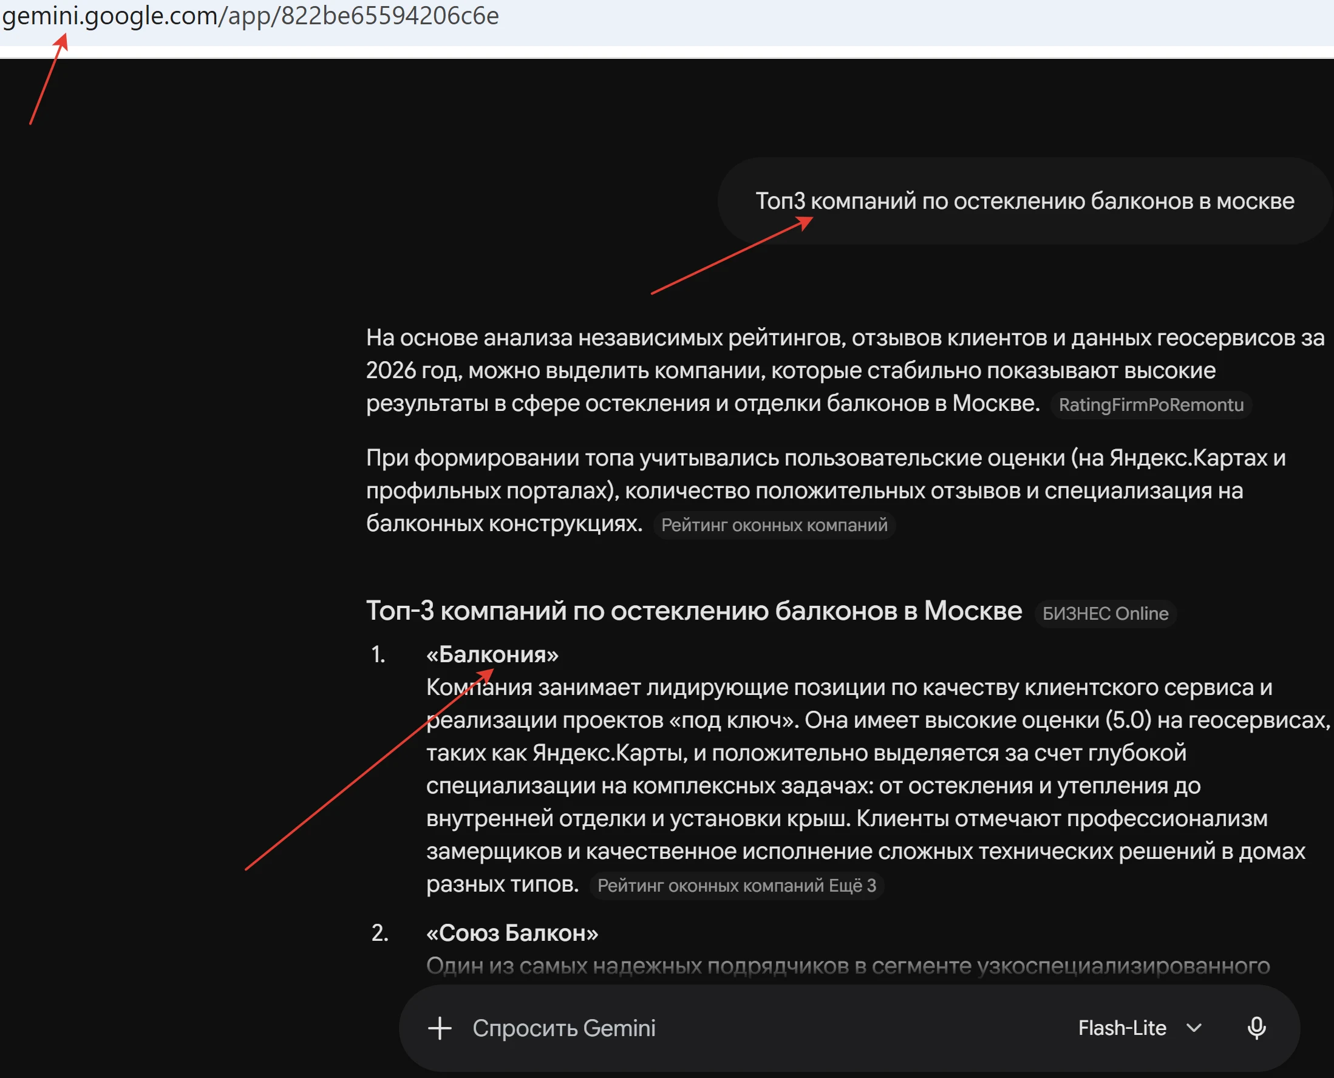Click the company name «Союз Балкон»
This screenshot has width=1334, height=1078.
(x=512, y=933)
